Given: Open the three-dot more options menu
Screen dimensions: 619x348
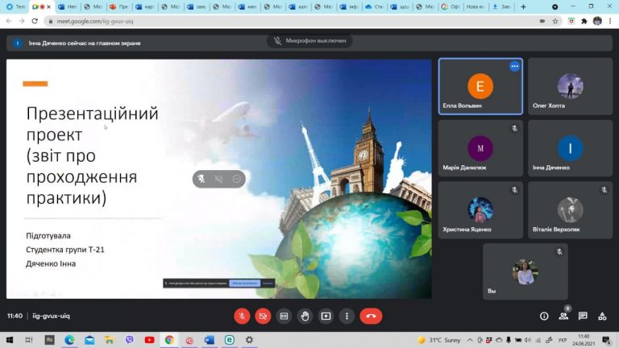Looking at the screenshot, I should pos(347,316).
